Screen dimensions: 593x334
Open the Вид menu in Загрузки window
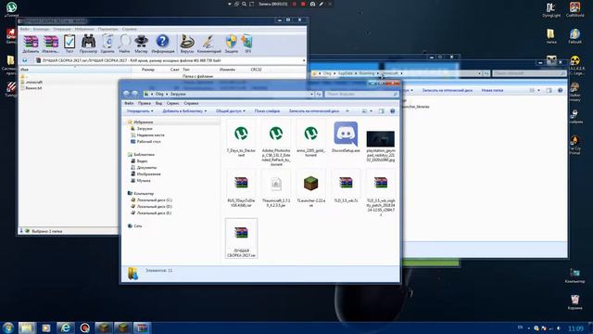tap(158, 103)
